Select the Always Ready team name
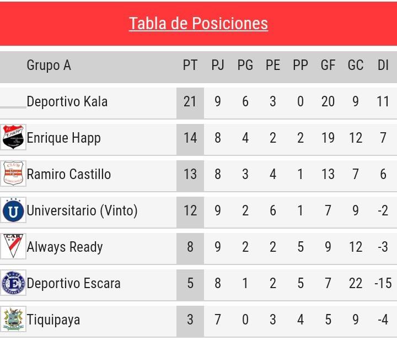Image resolution: width=397 pixels, height=341 pixels. click(65, 247)
